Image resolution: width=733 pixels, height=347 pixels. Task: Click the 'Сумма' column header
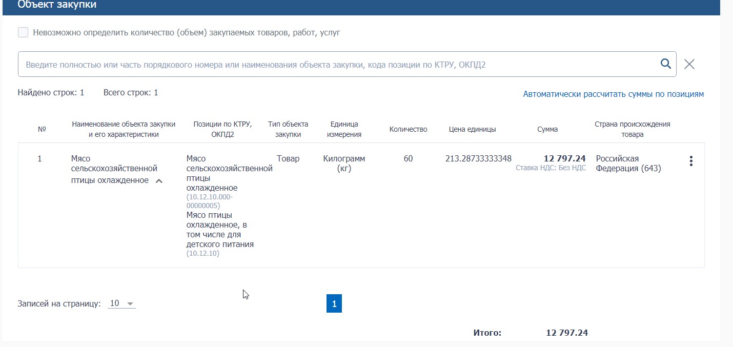point(547,129)
